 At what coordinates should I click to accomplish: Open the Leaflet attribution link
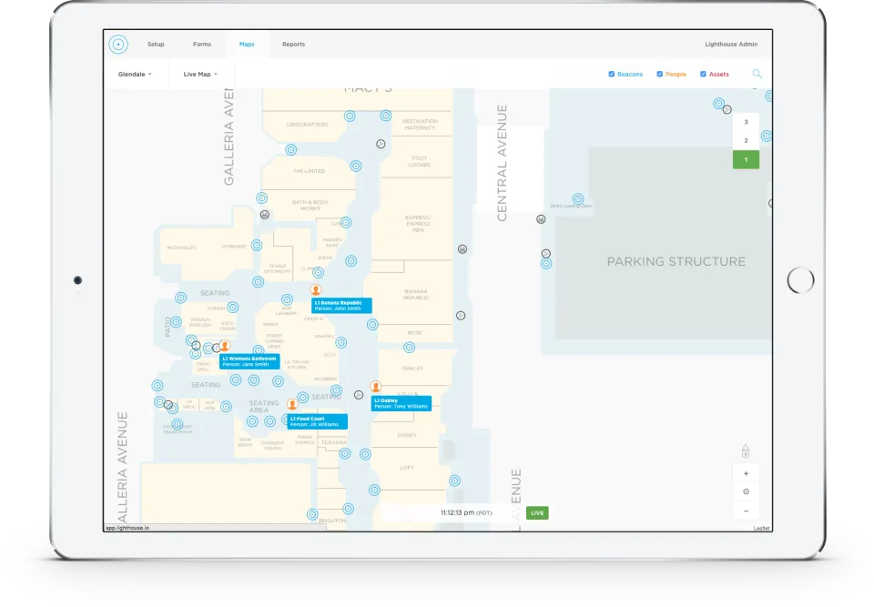(x=761, y=528)
